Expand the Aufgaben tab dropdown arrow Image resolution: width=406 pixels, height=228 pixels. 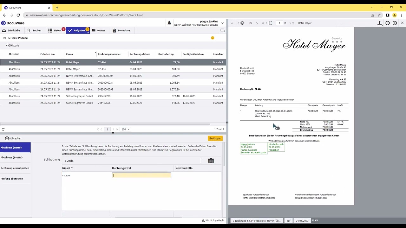[88, 32]
